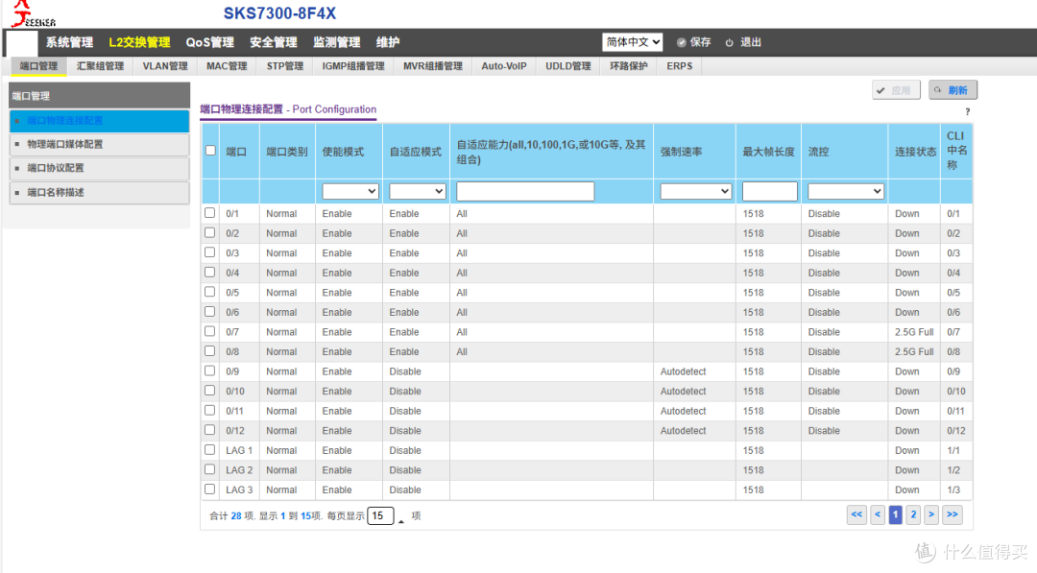Click the 退出 logout button

point(742,42)
